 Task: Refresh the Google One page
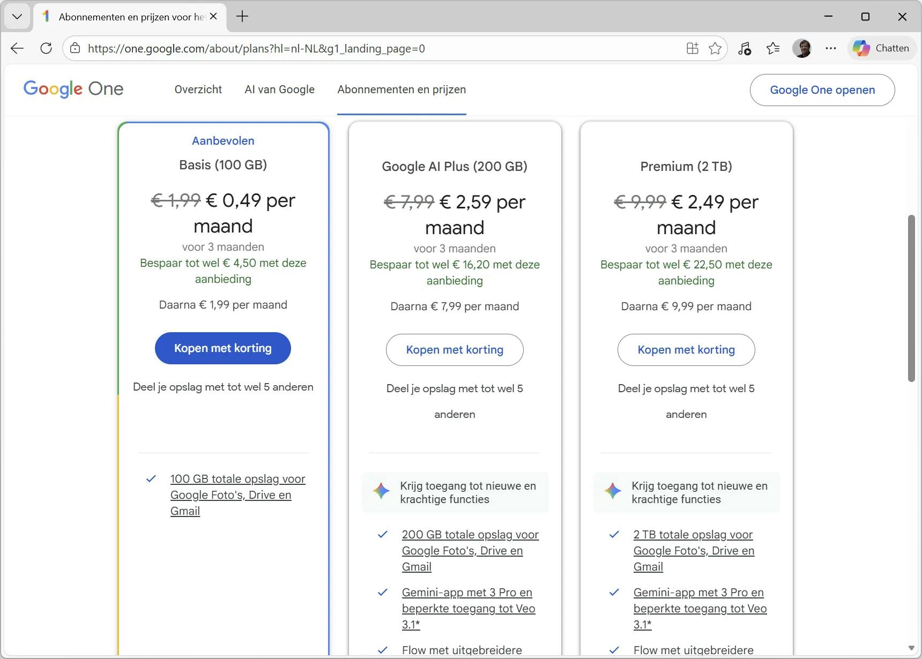[x=46, y=48]
